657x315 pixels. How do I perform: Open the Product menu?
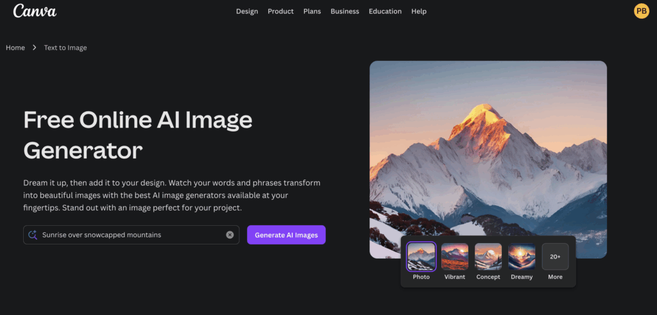click(x=281, y=12)
